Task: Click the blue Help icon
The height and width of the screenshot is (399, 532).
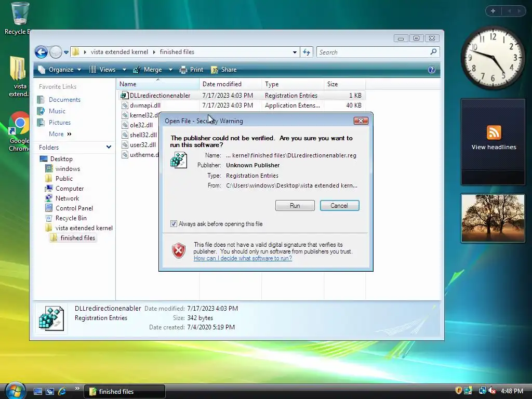Action: point(432,70)
